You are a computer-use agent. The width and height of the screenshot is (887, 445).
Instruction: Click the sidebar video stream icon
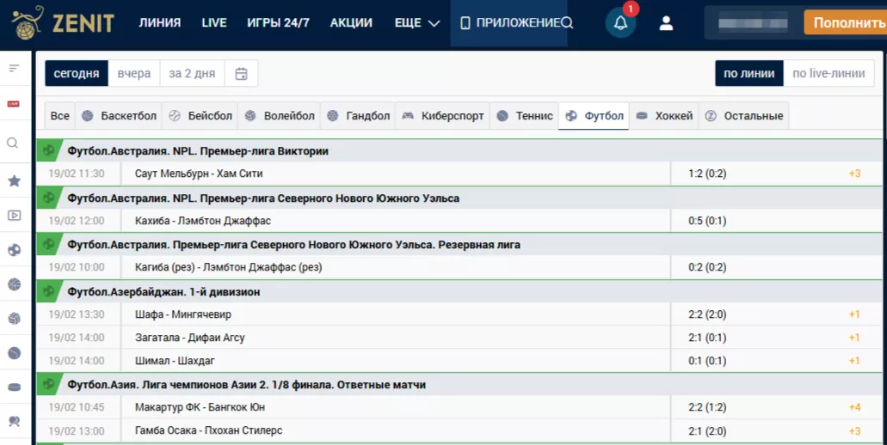[x=14, y=216]
